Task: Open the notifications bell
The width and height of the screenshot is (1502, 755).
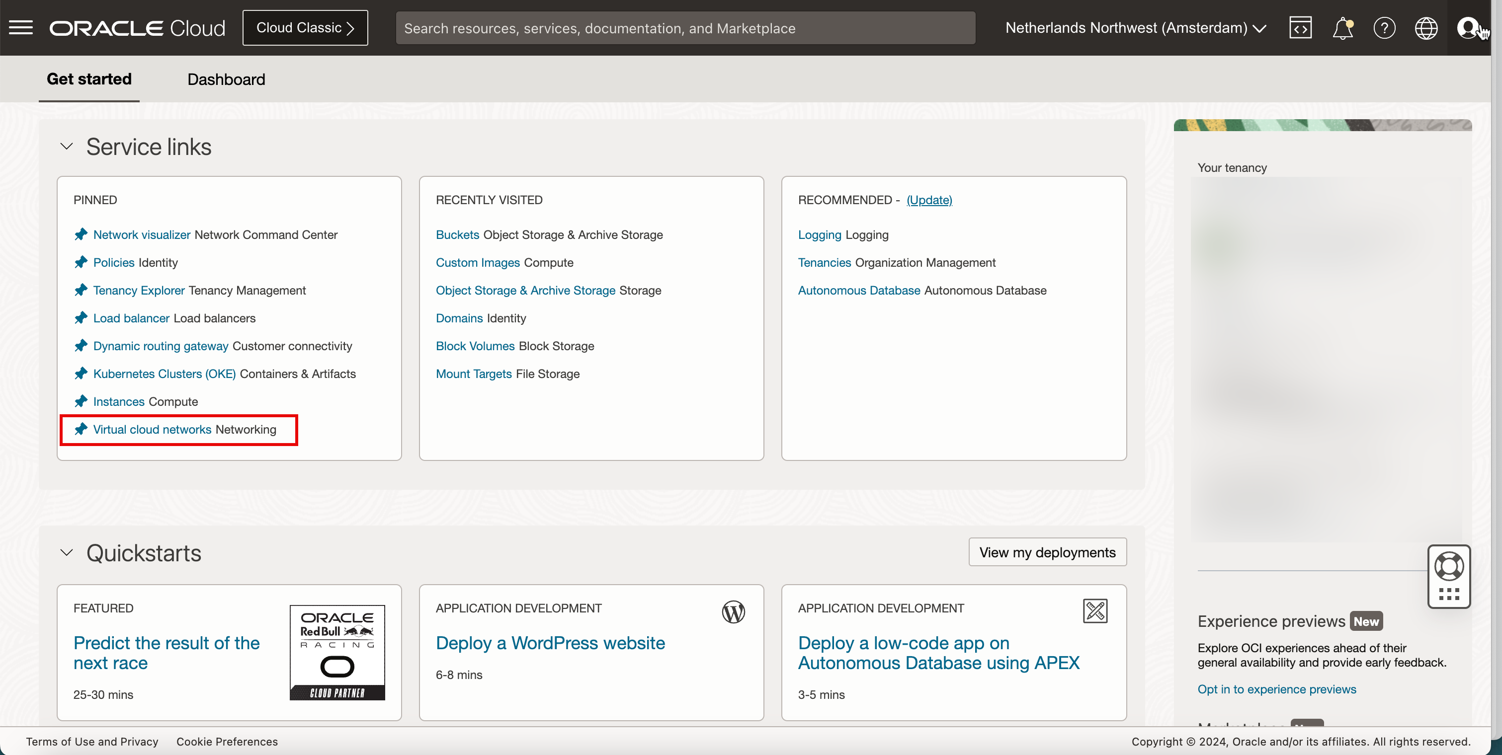Action: (1342, 27)
